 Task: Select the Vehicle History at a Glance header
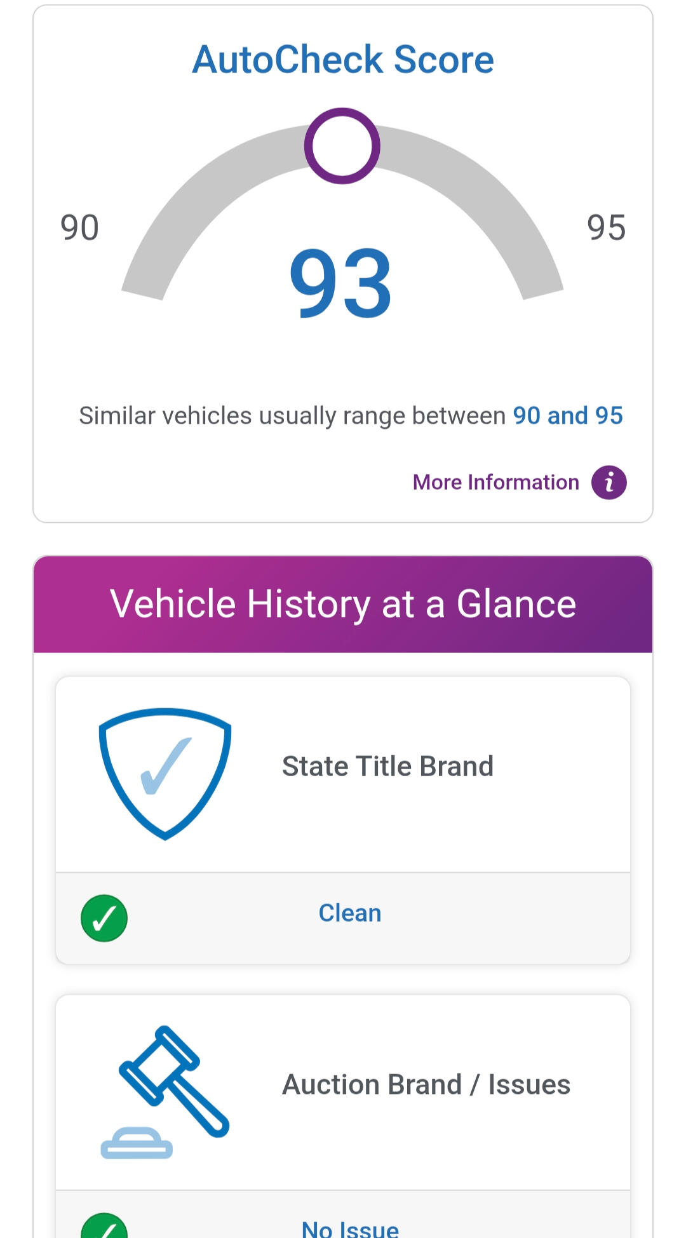pos(343,604)
